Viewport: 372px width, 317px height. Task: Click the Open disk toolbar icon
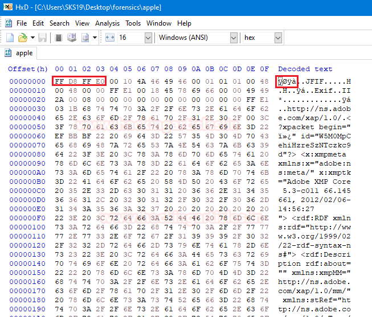[x=72, y=38]
